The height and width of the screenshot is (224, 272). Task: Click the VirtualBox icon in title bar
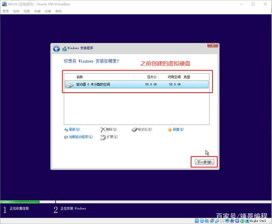pos(4,4)
